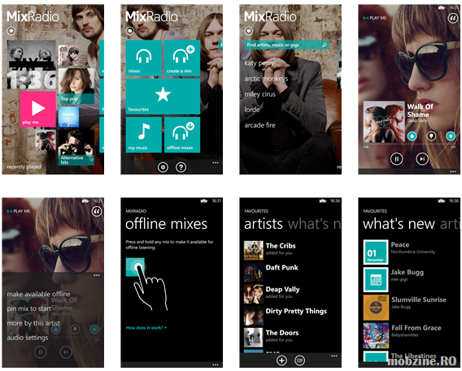Select the 'arcade fire' search suggestion
Viewport: 462px width, 371px height.
pyautogui.click(x=259, y=125)
